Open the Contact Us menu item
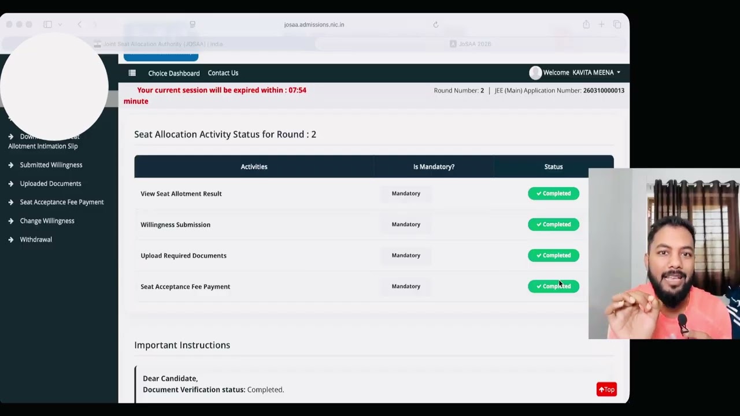This screenshot has width=740, height=416. point(223,73)
